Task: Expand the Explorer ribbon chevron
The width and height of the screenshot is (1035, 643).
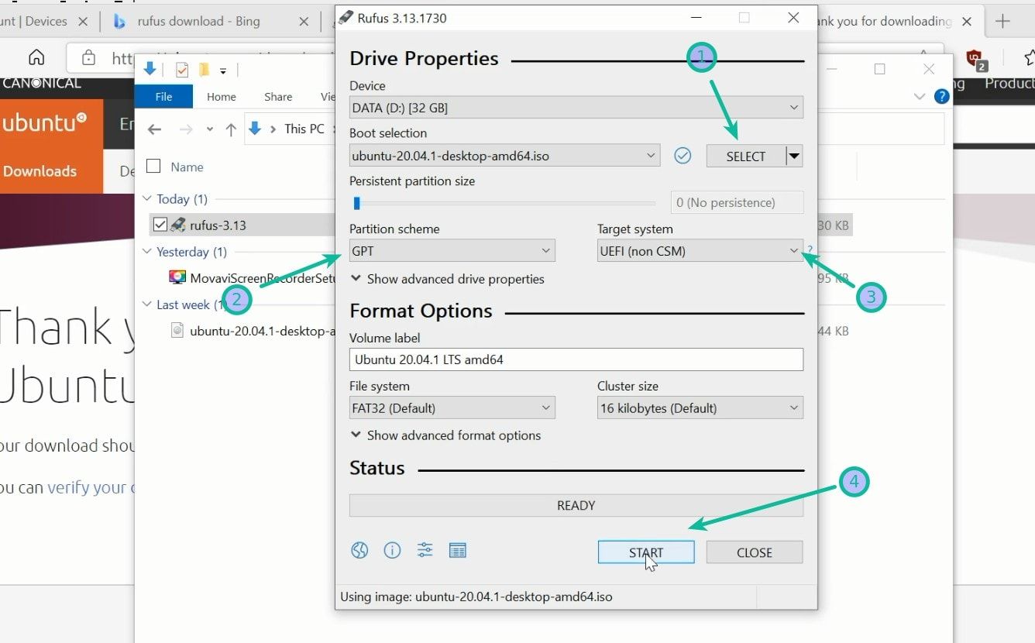Action: coord(920,97)
